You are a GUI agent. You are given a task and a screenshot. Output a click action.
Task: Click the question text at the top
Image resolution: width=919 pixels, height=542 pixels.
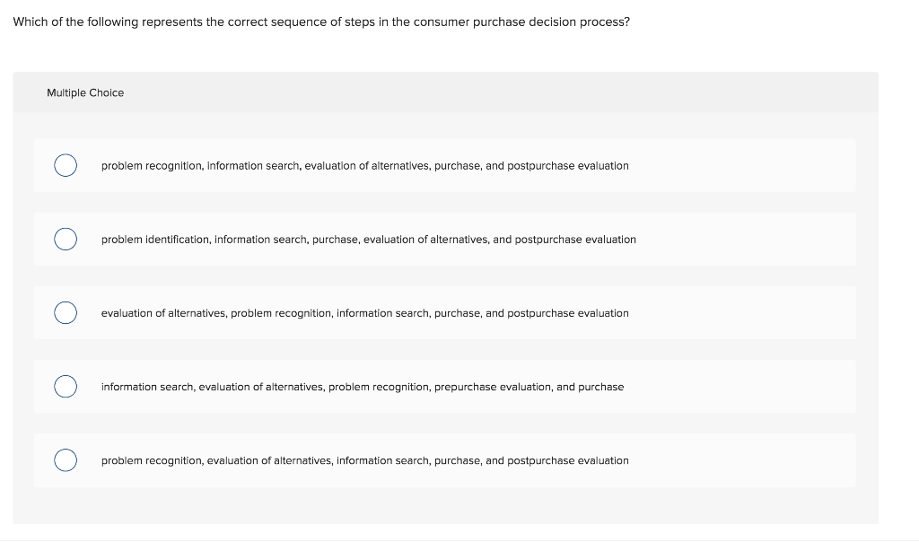click(320, 22)
